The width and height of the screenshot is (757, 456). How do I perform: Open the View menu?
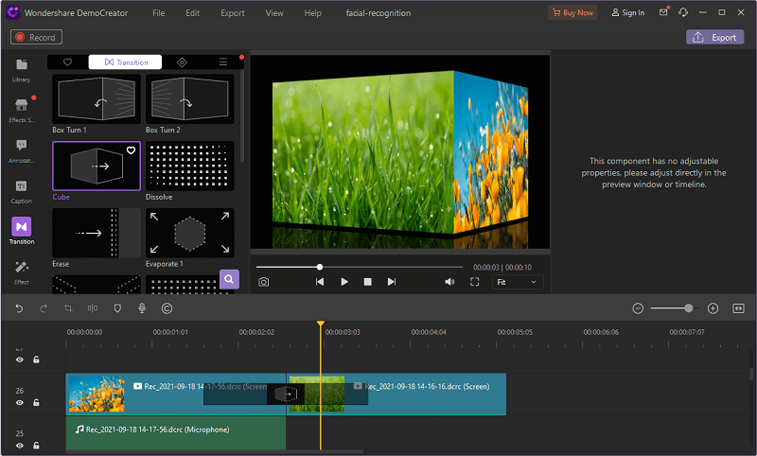274,13
